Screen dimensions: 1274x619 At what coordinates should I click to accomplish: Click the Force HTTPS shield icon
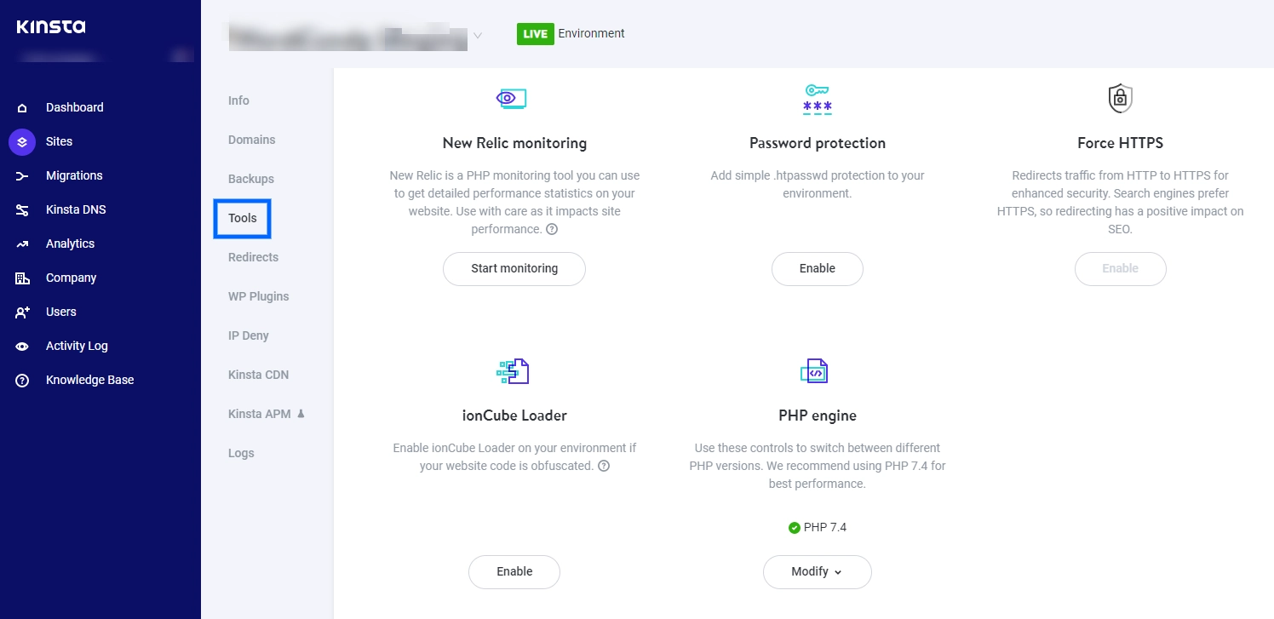click(x=1120, y=99)
